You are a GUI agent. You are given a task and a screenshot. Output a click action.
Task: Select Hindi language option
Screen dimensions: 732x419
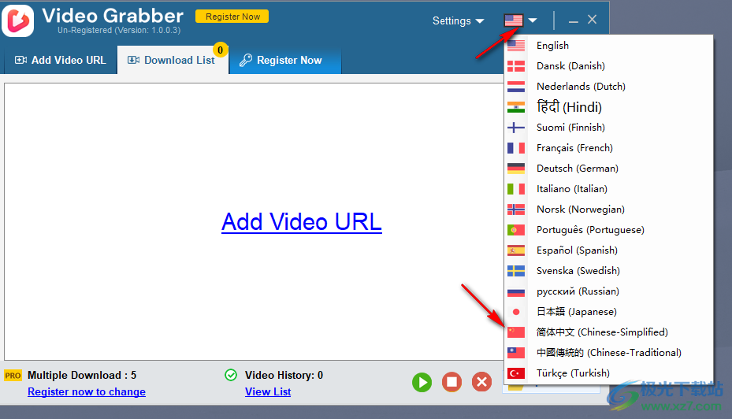tap(609, 107)
